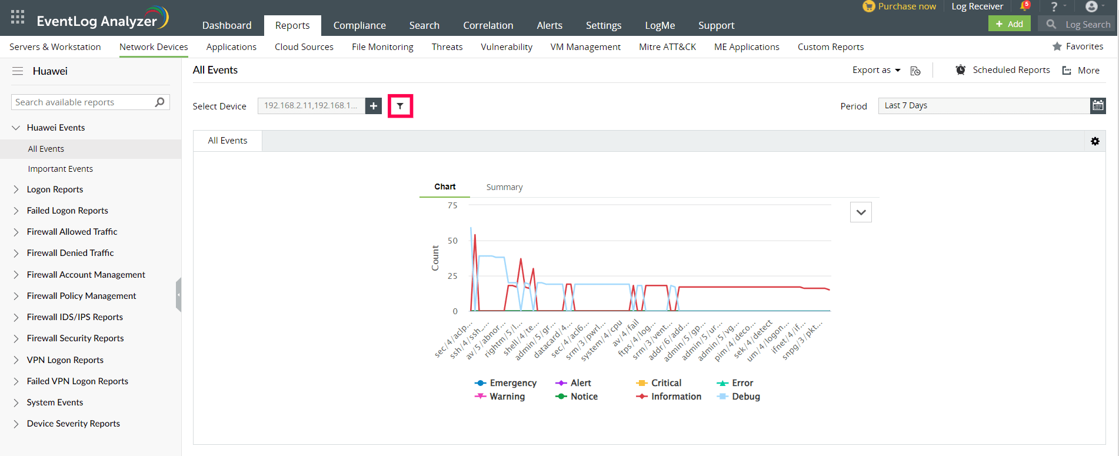Switch to the Summary chart tab

point(504,187)
